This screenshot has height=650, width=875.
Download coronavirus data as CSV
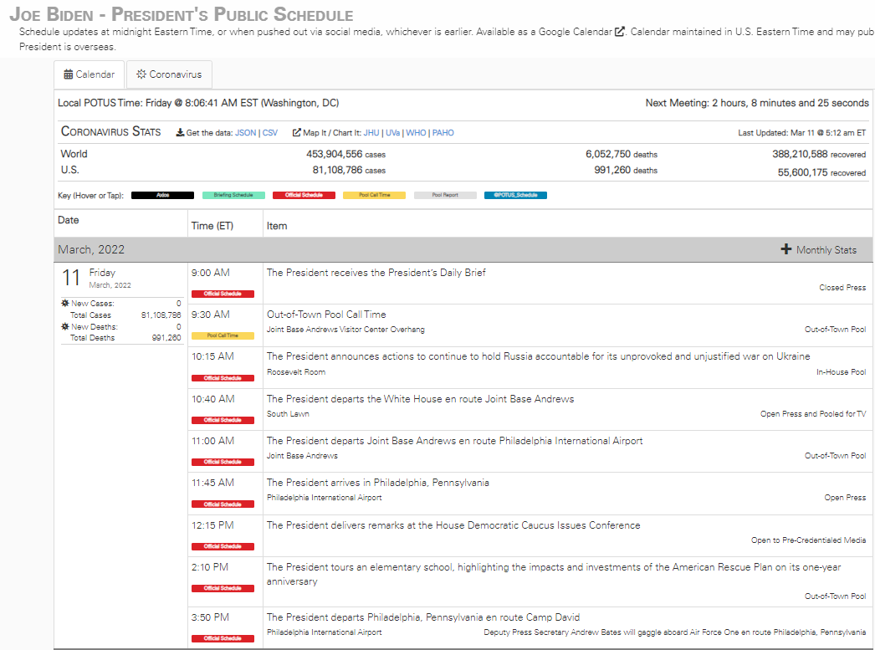(x=270, y=133)
